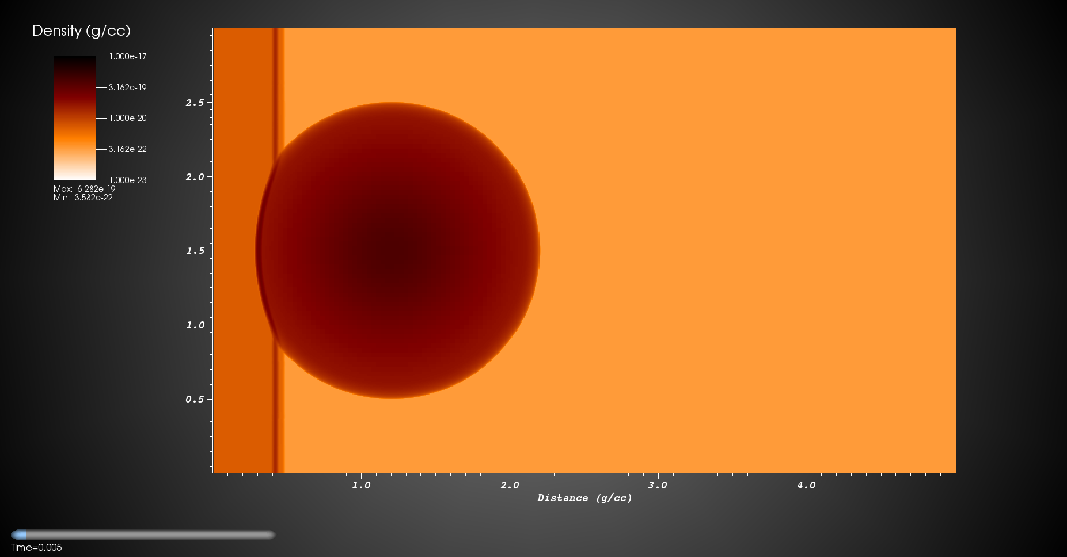Viewport: 1067px width, 557px height.
Task: Click the colorbar tick label 3.162e-22
Action: 128,149
